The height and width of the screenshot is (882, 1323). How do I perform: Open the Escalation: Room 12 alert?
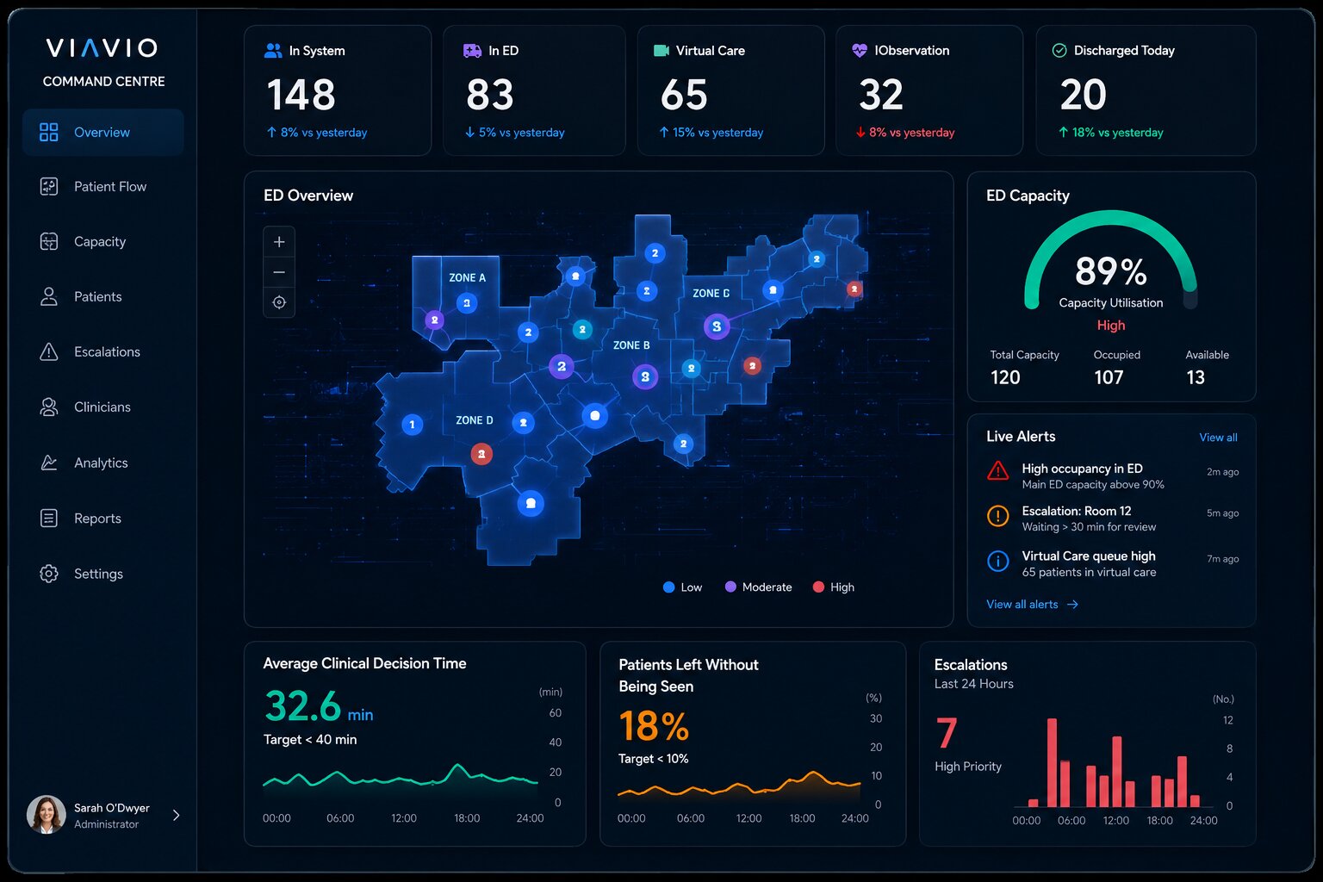pos(1112,519)
